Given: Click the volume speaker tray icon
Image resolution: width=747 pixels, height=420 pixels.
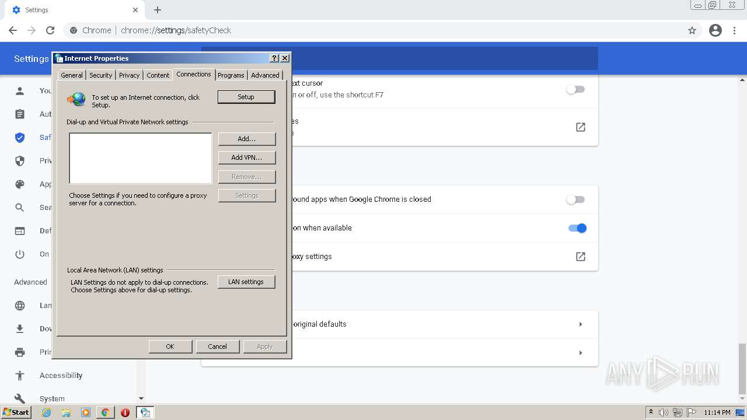Looking at the screenshot, I should 664,412.
